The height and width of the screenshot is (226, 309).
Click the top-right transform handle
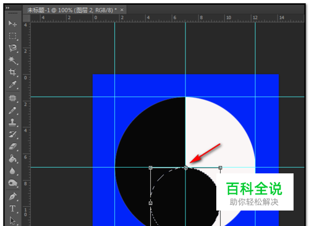220,168
